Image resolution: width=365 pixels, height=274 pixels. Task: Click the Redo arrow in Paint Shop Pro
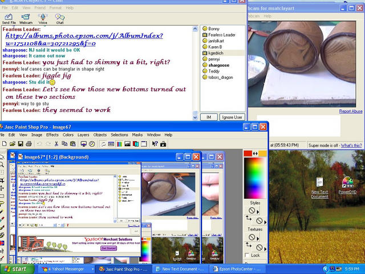coord(48,144)
